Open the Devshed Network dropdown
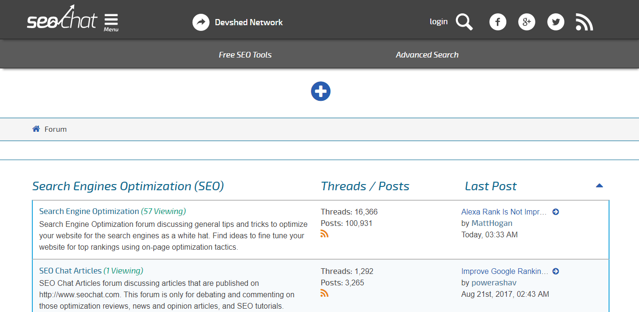The width and height of the screenshot is (639, 312). pos(238,22)
